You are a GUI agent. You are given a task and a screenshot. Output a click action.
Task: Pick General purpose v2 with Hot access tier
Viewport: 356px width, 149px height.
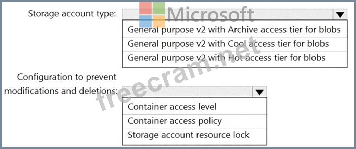pos(226,58)
